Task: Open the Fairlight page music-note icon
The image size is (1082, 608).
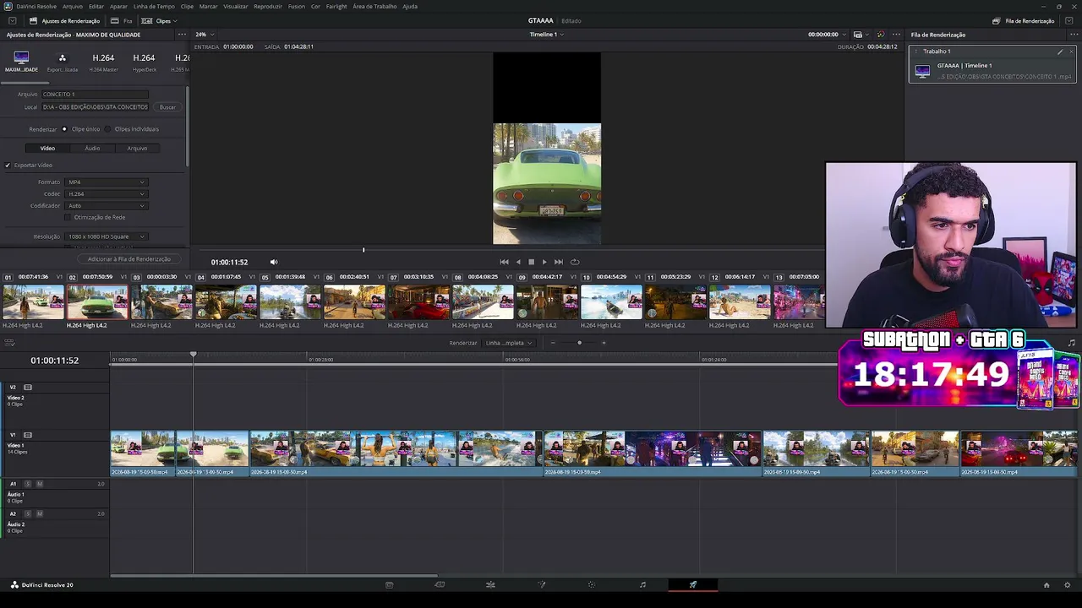Action: (x=642, y=584)
